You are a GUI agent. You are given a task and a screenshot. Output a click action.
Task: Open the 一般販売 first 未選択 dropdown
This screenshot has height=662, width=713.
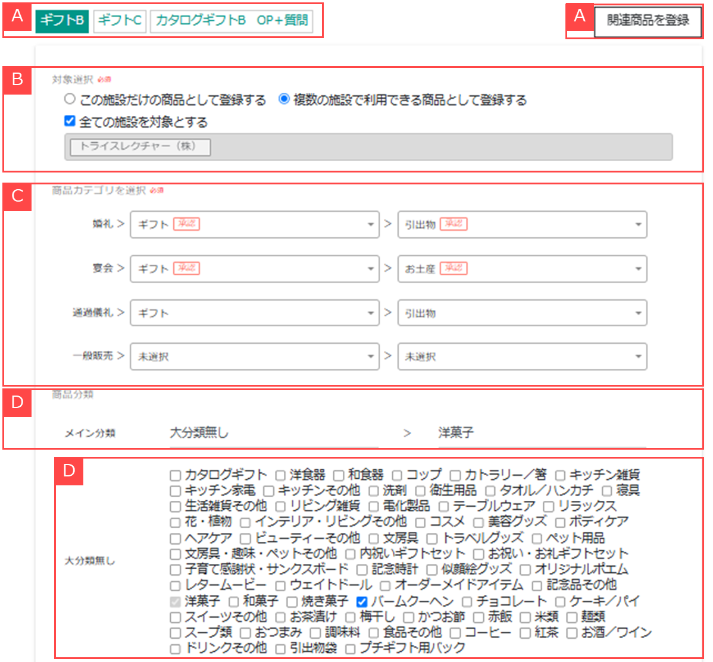pos(255,357)
